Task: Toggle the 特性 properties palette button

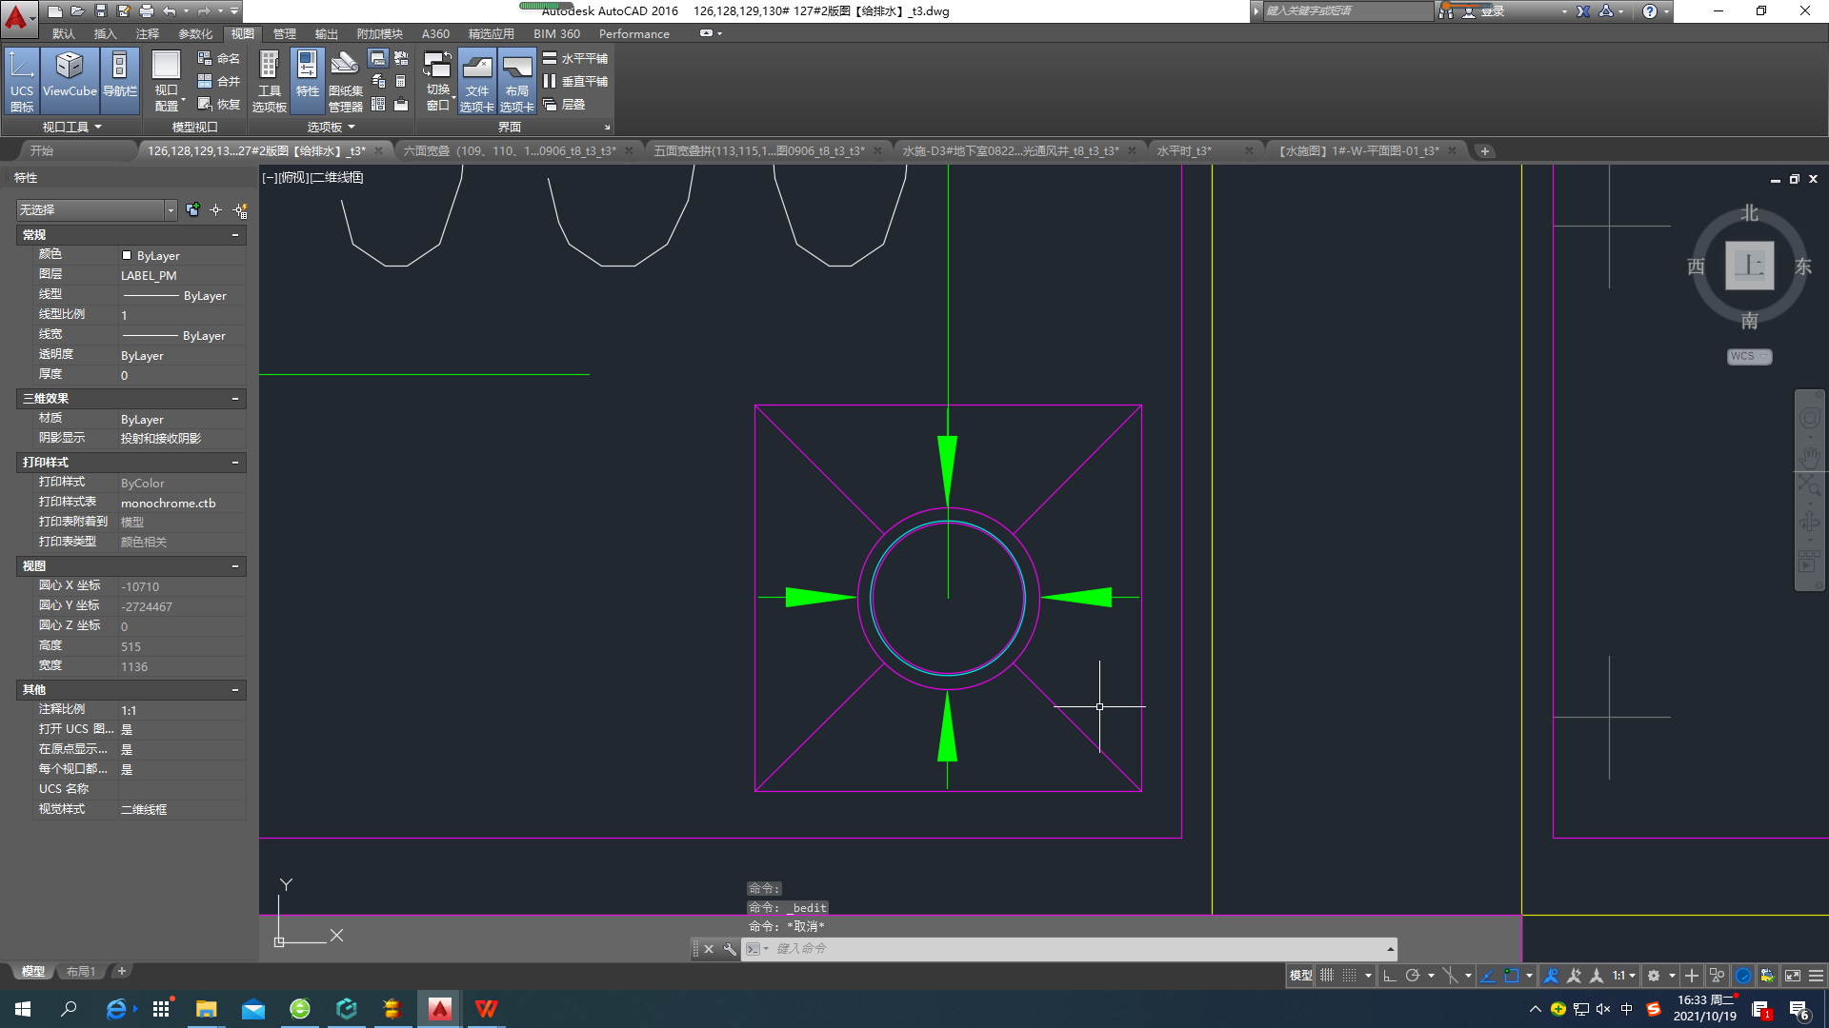Action: (307, 82)
